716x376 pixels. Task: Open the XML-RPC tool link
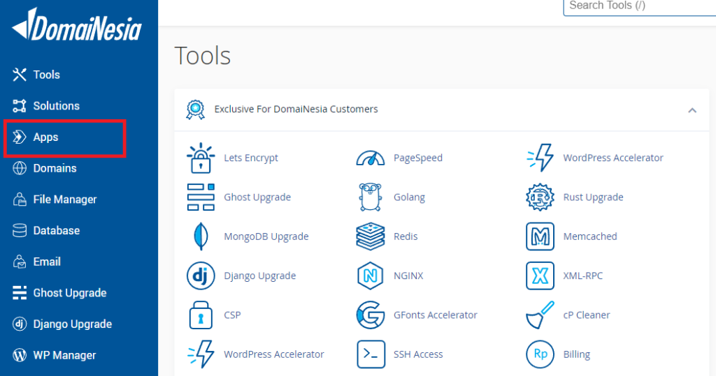tap(582, 276)
